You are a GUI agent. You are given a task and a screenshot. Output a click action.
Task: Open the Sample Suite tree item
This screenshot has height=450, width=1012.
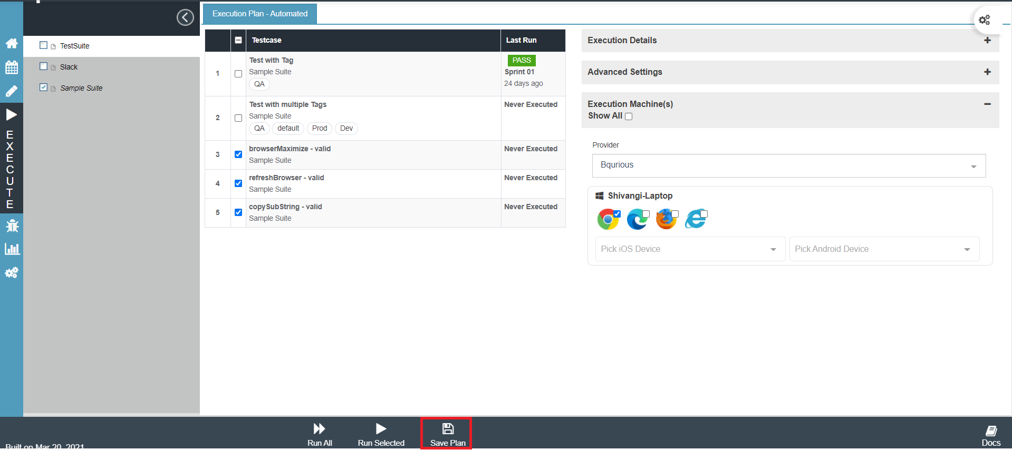81,88
